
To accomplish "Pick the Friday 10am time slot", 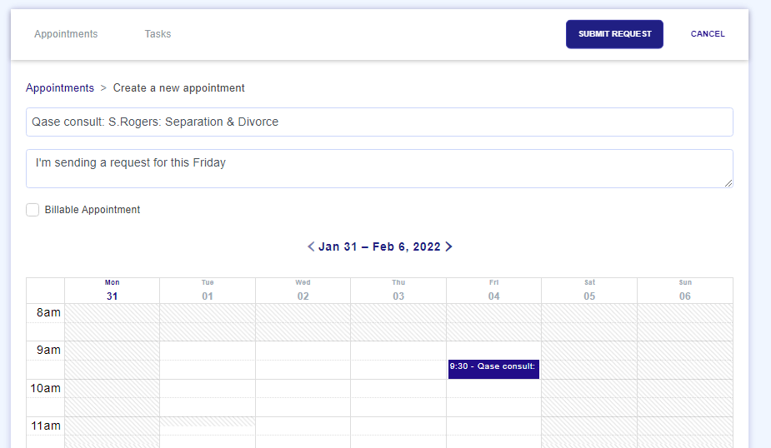I will coord(493,389).
